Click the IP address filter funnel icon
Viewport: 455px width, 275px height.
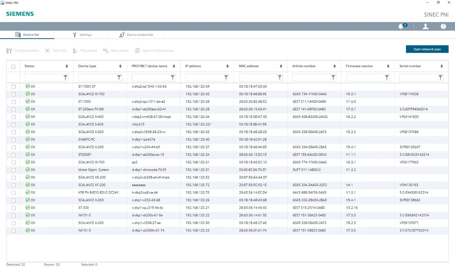coord(226,77)
